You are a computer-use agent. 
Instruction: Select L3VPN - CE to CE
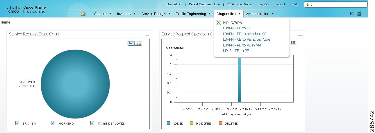(237, 28)
